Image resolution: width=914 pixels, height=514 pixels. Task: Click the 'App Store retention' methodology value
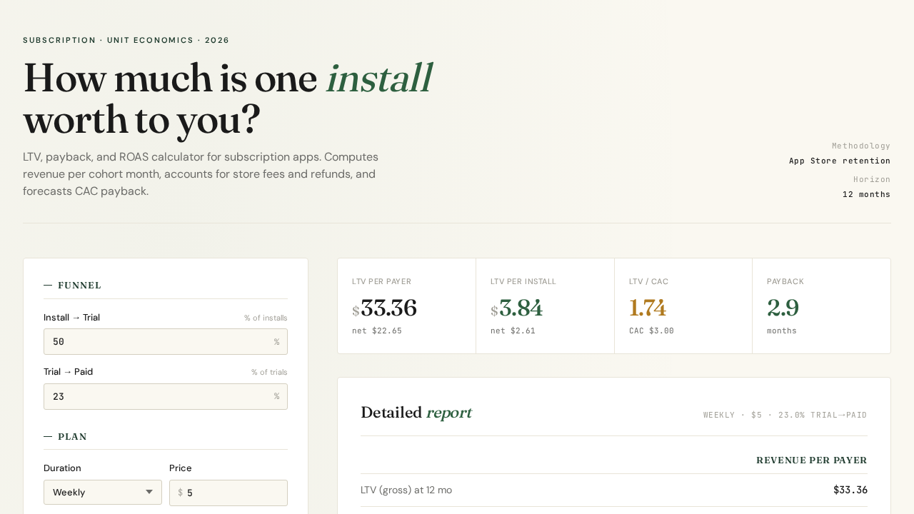pyautogui.click(x=840, y=161)
